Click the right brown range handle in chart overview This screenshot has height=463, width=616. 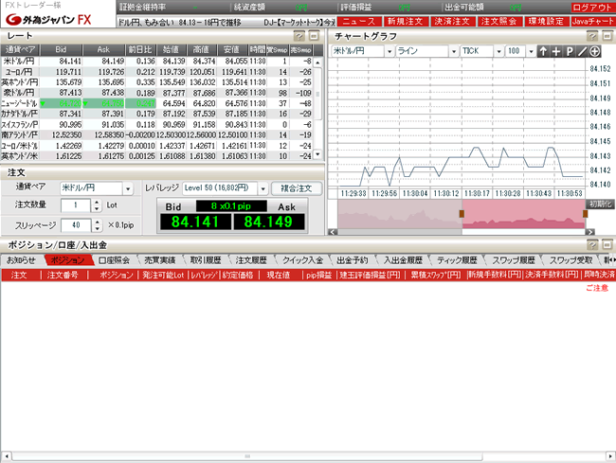tap(585, 214)
